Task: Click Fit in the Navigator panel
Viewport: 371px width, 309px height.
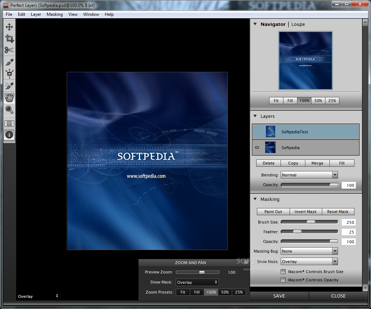Action: point(276,101)
